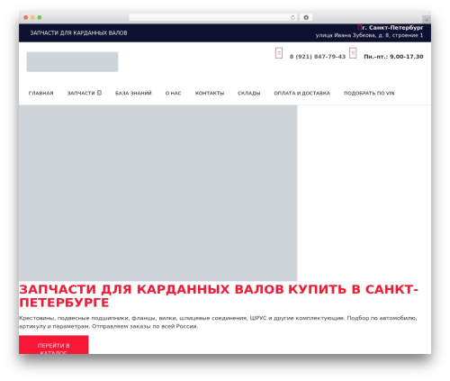The image size is (450, 381).
Task: Click the phone icon next to 8 (921) 847-79-43
Action: coord(279,53)
